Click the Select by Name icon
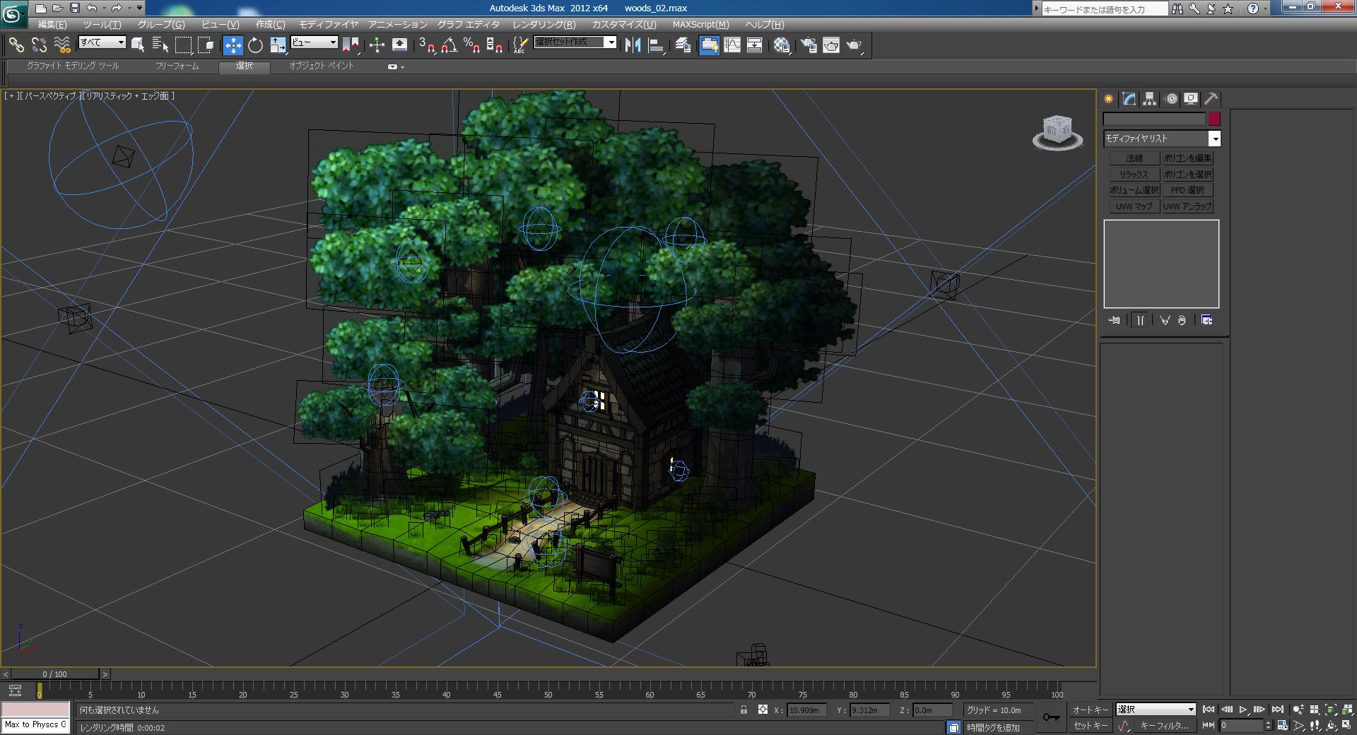The width and height of the screenshot is (1357, 735). tap(160, 45)
